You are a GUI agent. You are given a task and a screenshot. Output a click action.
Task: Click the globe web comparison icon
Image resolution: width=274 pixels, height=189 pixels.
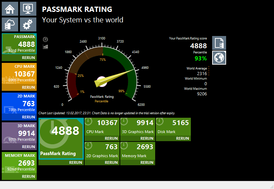coord(219,58)
